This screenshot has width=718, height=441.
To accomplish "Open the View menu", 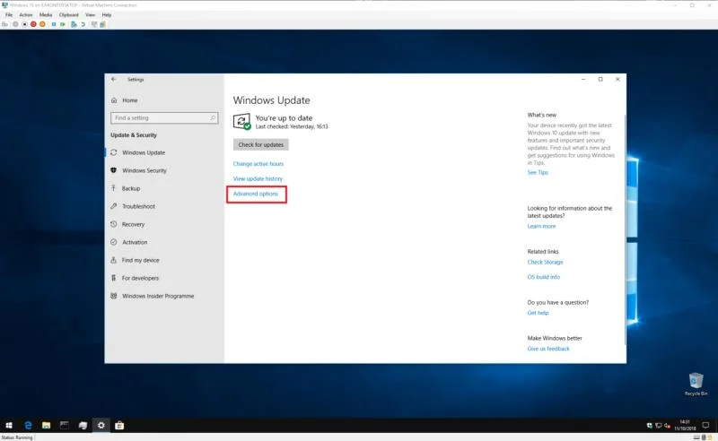I will click(91, 15).
